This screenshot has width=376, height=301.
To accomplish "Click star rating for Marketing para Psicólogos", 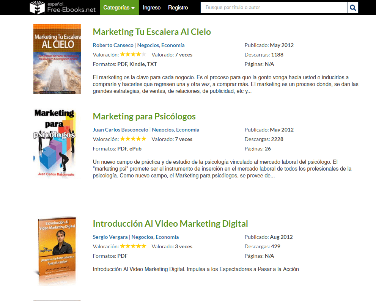I will 133,139.
